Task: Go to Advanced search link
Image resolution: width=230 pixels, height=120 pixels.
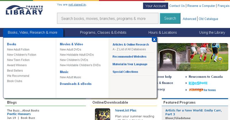Action: coord(189,19)
